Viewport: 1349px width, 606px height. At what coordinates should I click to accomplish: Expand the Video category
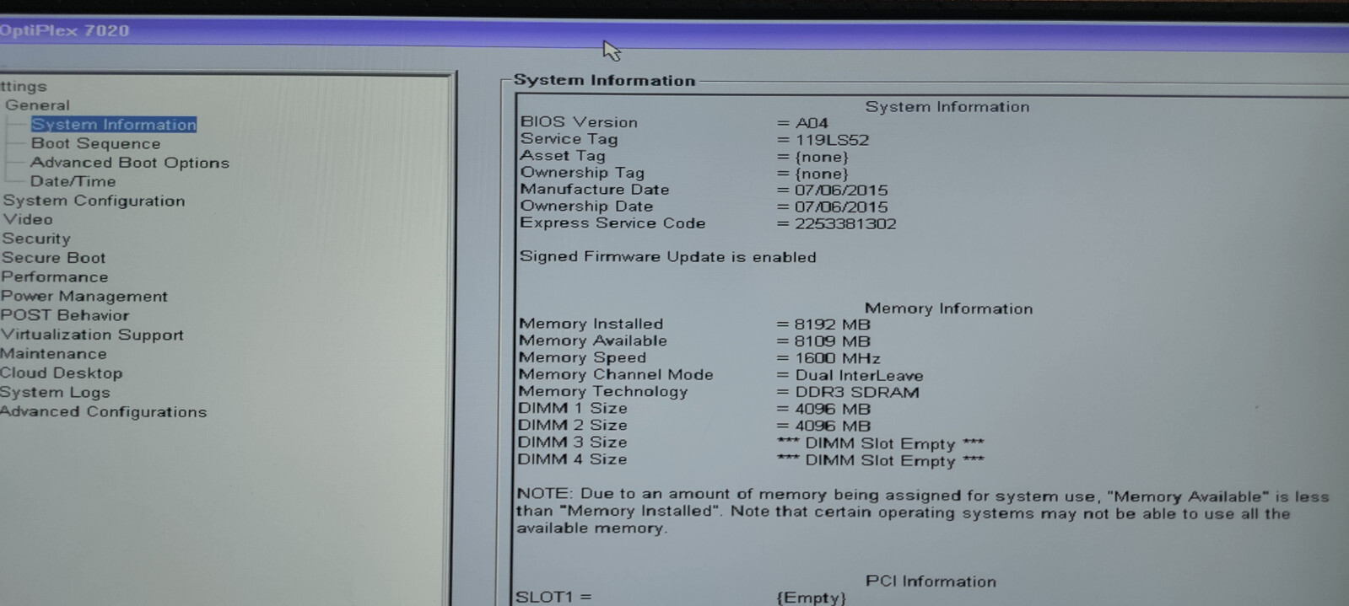coord(28,219)
